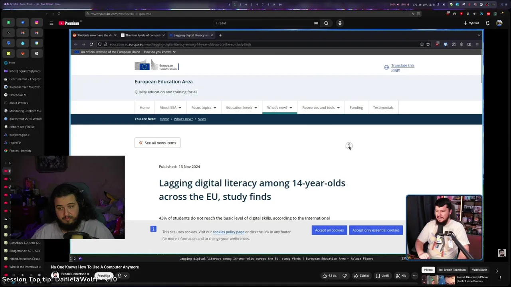Image resolution: width=511 pixels, height=287 pixels.
Task: Click the in-video browser hamburger menu
Action: 477,44
